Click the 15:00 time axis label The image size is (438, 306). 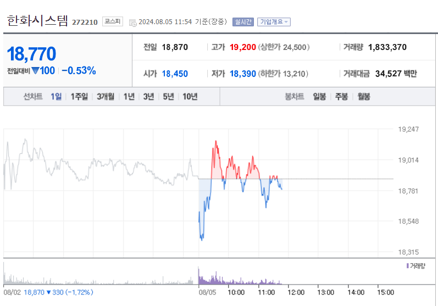pos(385,292)
